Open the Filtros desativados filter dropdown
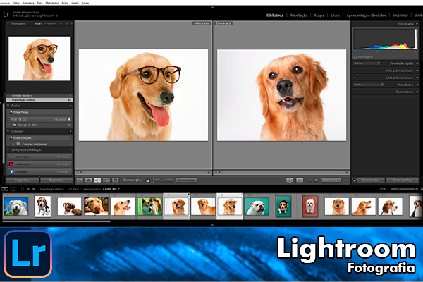 pos(404,189)
